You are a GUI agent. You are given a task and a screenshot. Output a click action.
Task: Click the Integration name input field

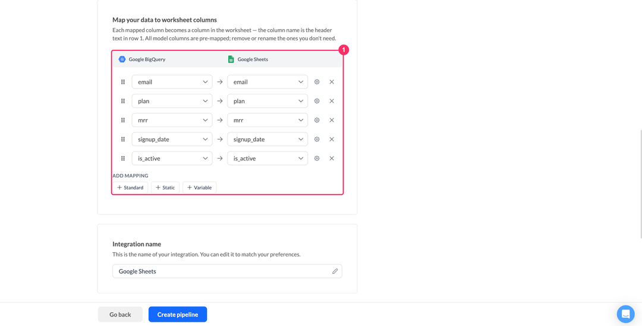pos(227,271)
